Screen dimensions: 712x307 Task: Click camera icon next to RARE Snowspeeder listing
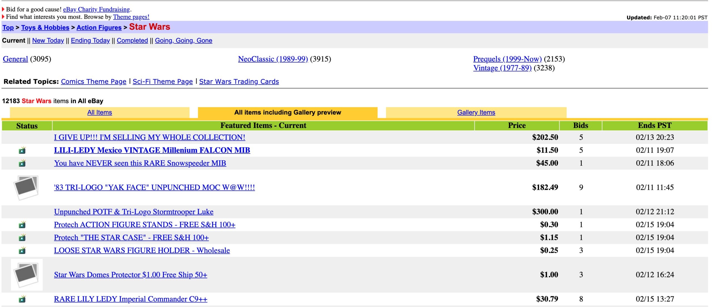pos(22,163)
